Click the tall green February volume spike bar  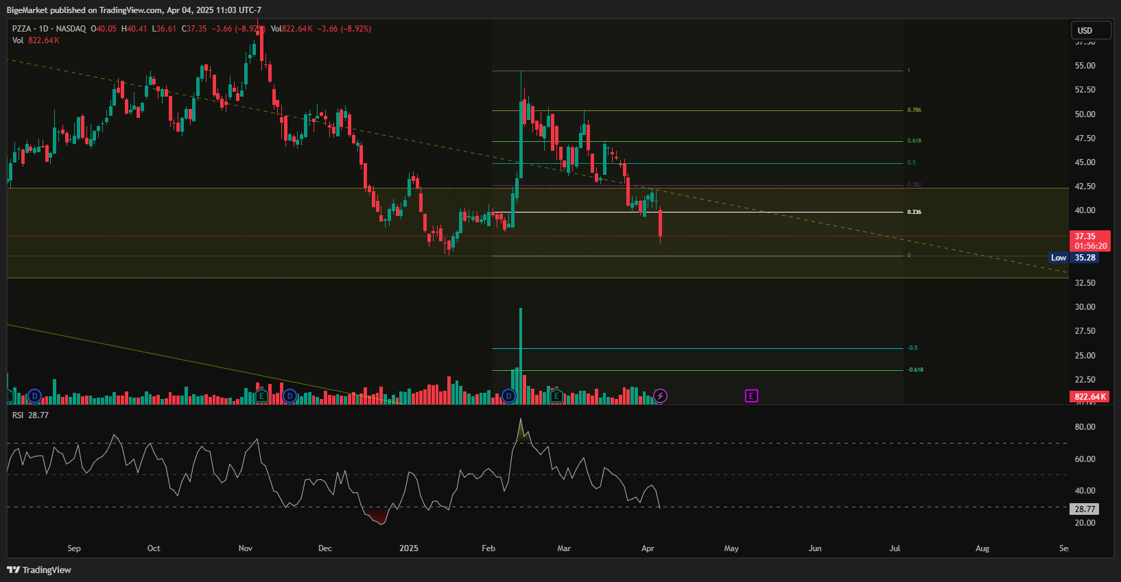pos(521,356)
